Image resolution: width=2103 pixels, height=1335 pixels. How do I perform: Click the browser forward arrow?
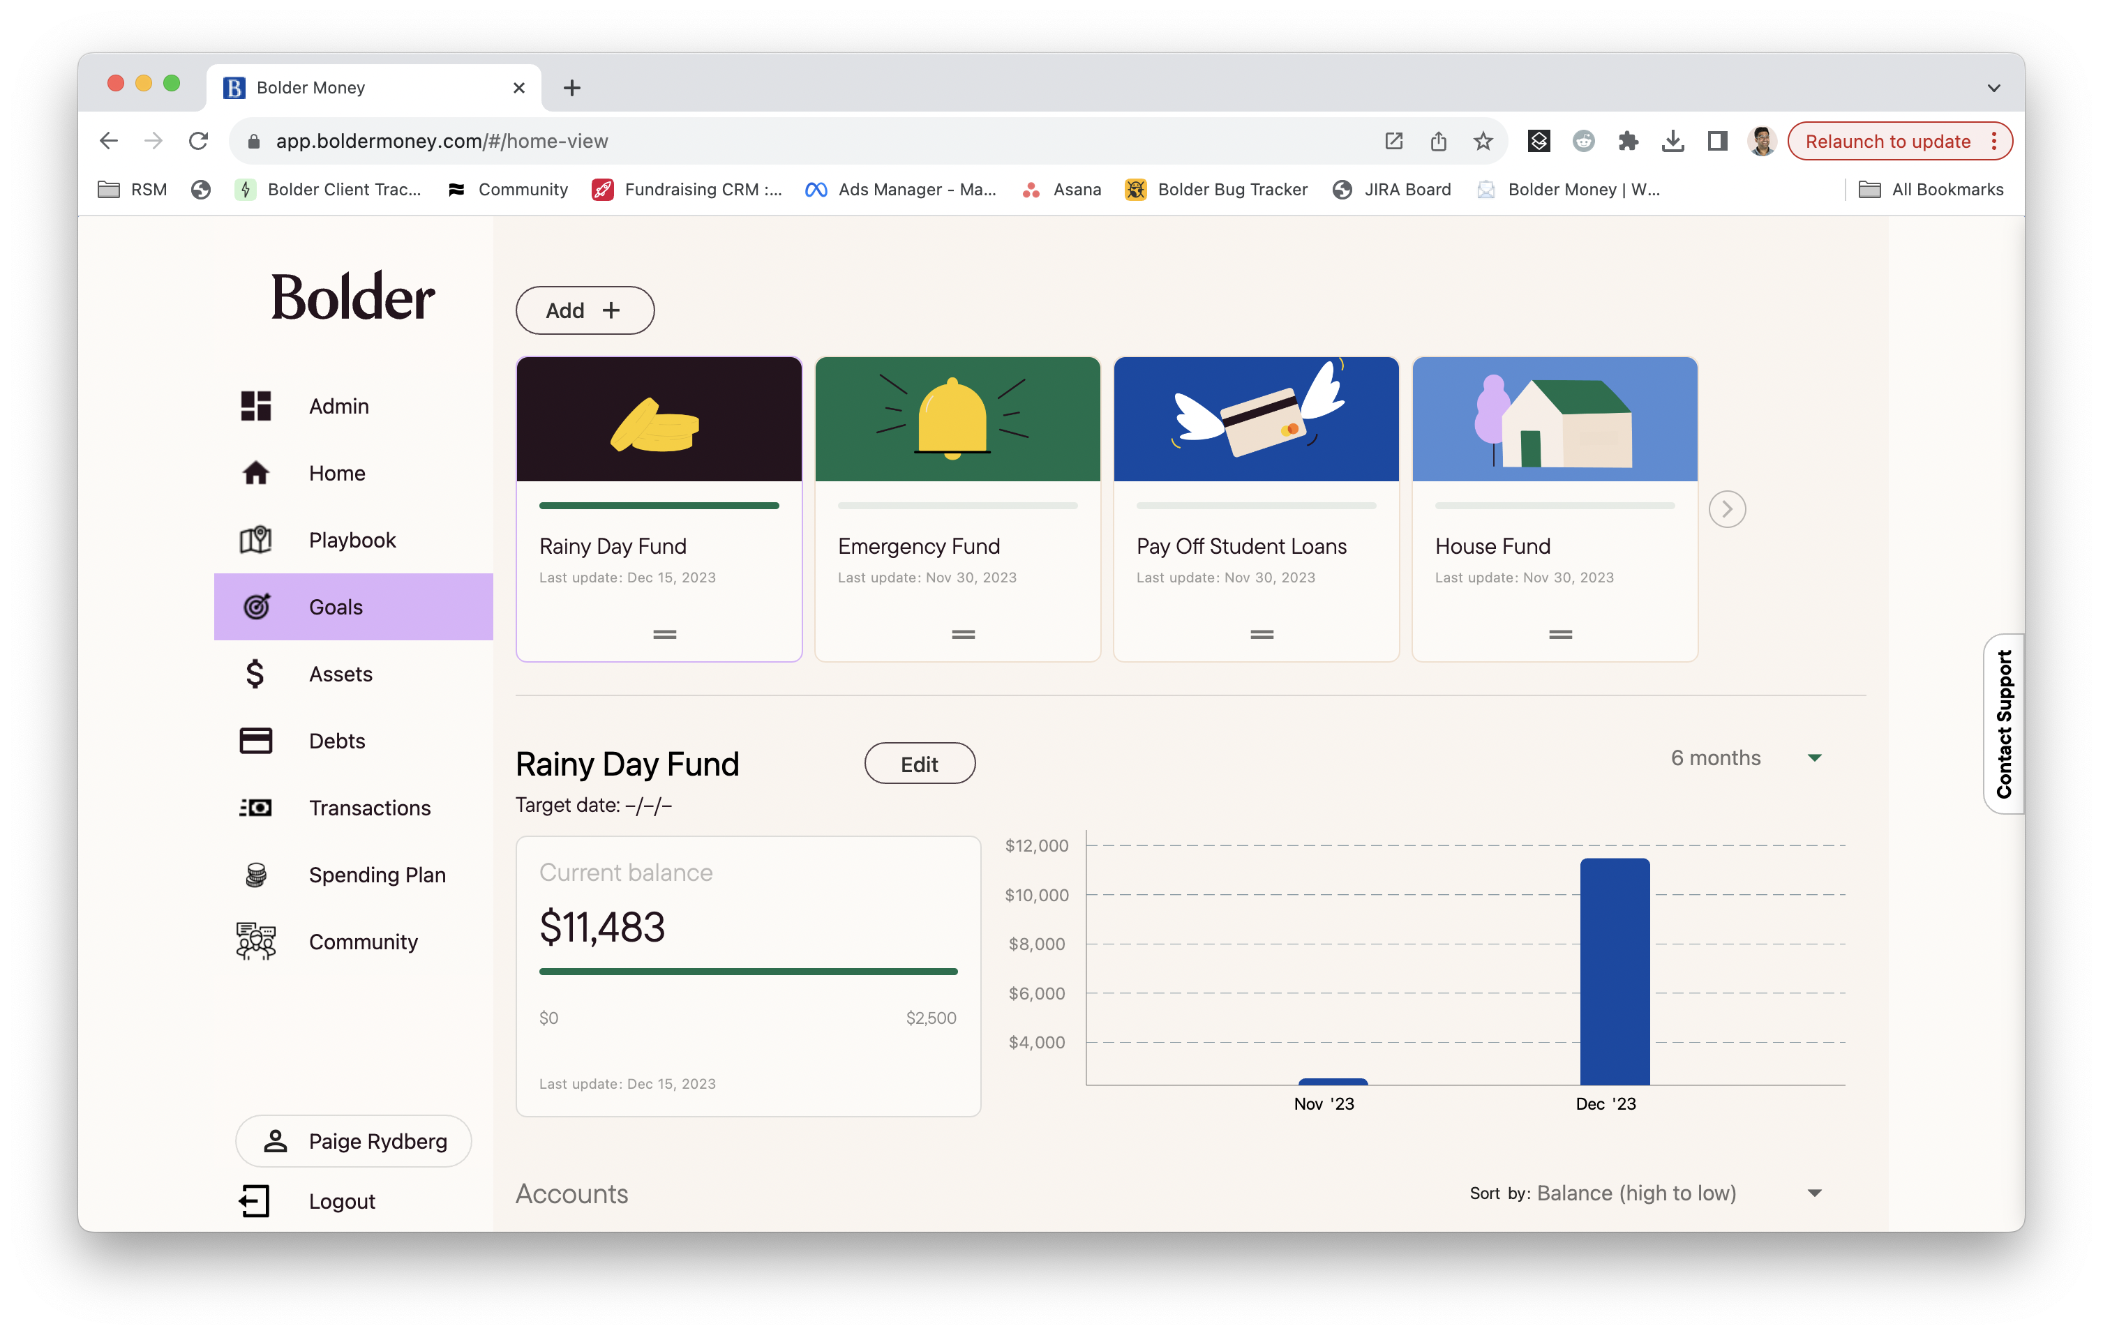(154, 141)
